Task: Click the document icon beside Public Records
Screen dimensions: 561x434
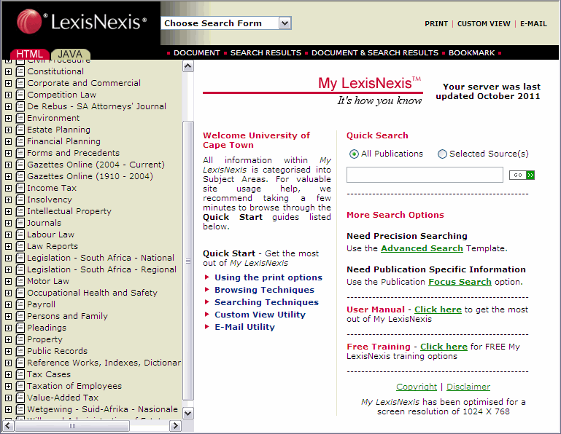Action: (20, 351)
